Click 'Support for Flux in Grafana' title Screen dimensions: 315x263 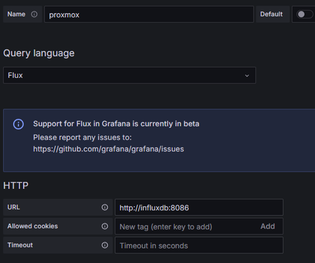[116, 124]
